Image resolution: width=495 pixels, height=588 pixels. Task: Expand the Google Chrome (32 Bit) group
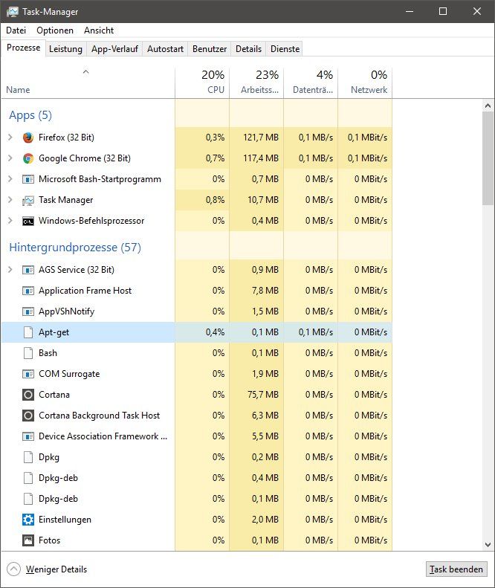(x=10, y=158)
